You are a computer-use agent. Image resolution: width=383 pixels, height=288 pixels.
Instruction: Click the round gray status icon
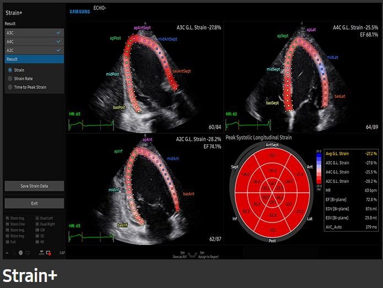(21, 253)
